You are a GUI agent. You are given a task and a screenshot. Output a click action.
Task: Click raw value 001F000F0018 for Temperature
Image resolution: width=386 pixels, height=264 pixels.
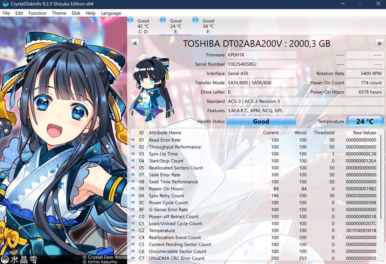click(x=361, y=231)
